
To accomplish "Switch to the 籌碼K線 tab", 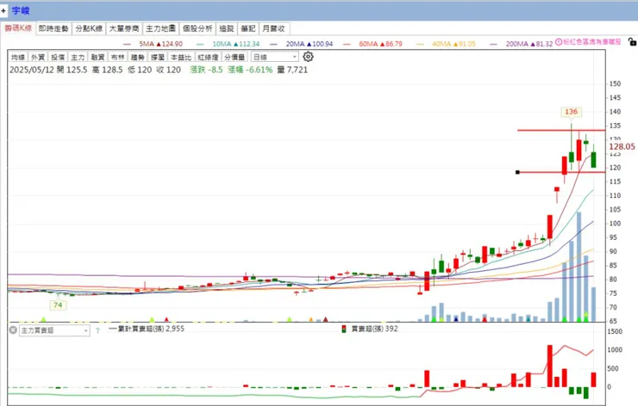I will [18, 28].
